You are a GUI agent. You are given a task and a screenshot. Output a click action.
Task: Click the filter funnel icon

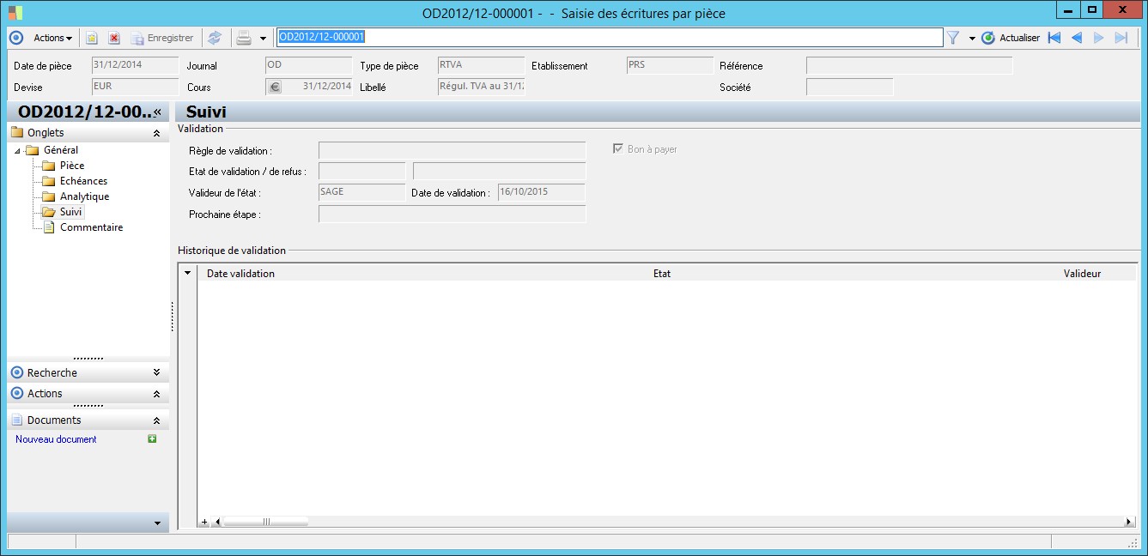pyautogui.click(x=952, y=38)
